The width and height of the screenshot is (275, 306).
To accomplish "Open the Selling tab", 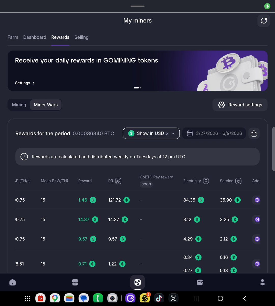I will pyautogui.click(x=81, y=37).
